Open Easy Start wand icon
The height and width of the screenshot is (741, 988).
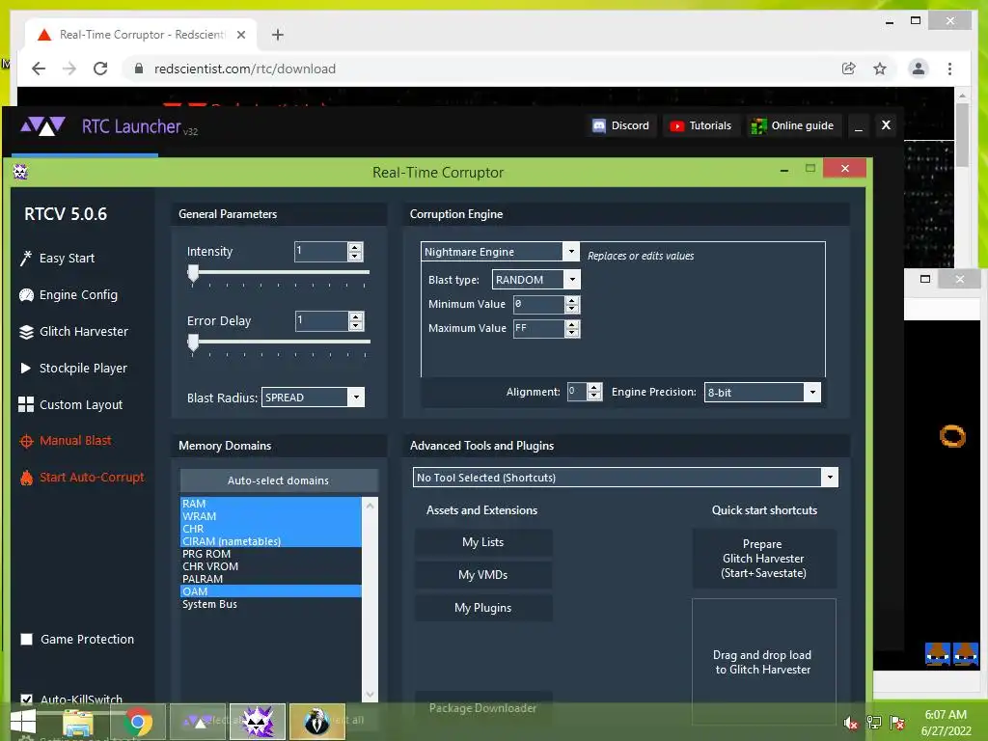click(x=26, y=259)
